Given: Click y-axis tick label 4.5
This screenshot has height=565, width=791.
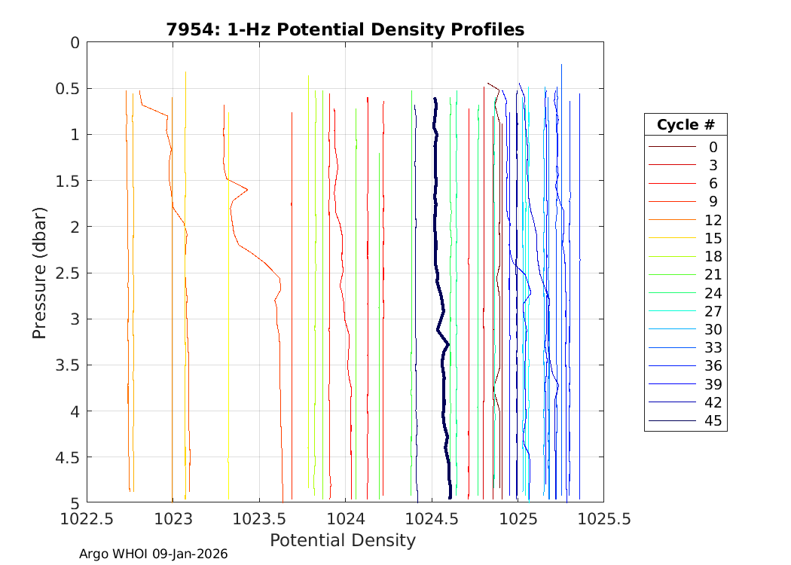Looking at the screenshot, I should (x=66, y=457).
